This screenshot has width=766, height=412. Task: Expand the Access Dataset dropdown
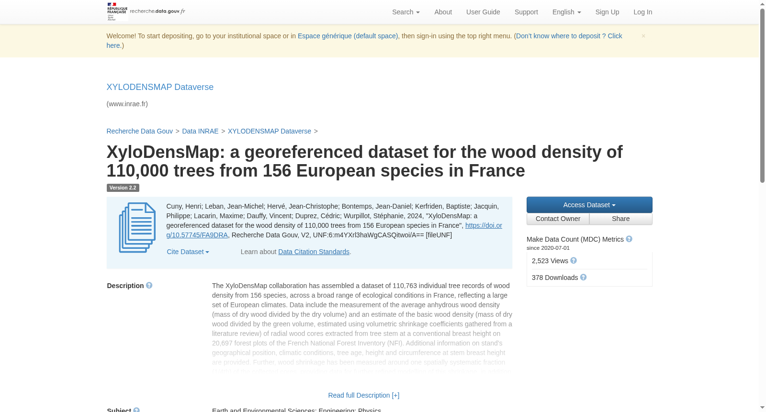coord(589,205)
